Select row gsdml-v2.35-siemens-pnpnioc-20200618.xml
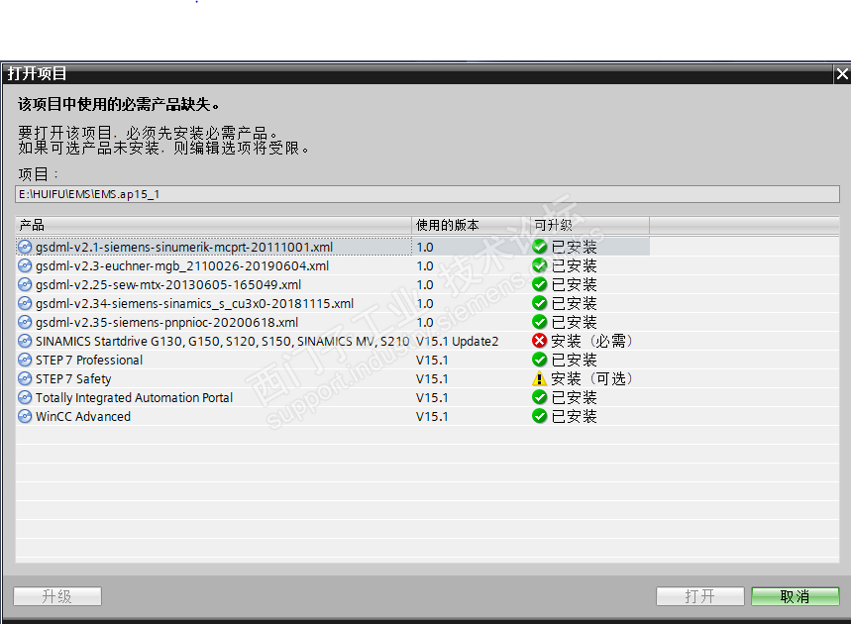This screenshot has width=851, height=624. [x=427, y=322]
